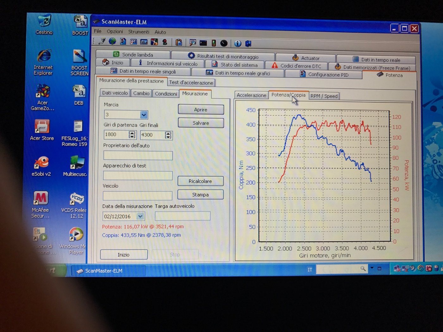
Task: Open the measurement date dropdown
Action: coord(140,216)
